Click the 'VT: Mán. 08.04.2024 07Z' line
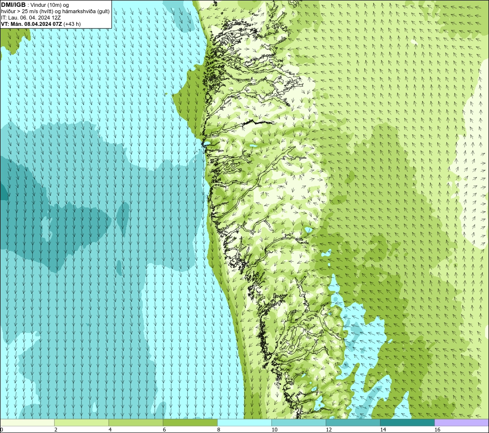This screenshot has width=489, height=433. click(x=31, y=24)
